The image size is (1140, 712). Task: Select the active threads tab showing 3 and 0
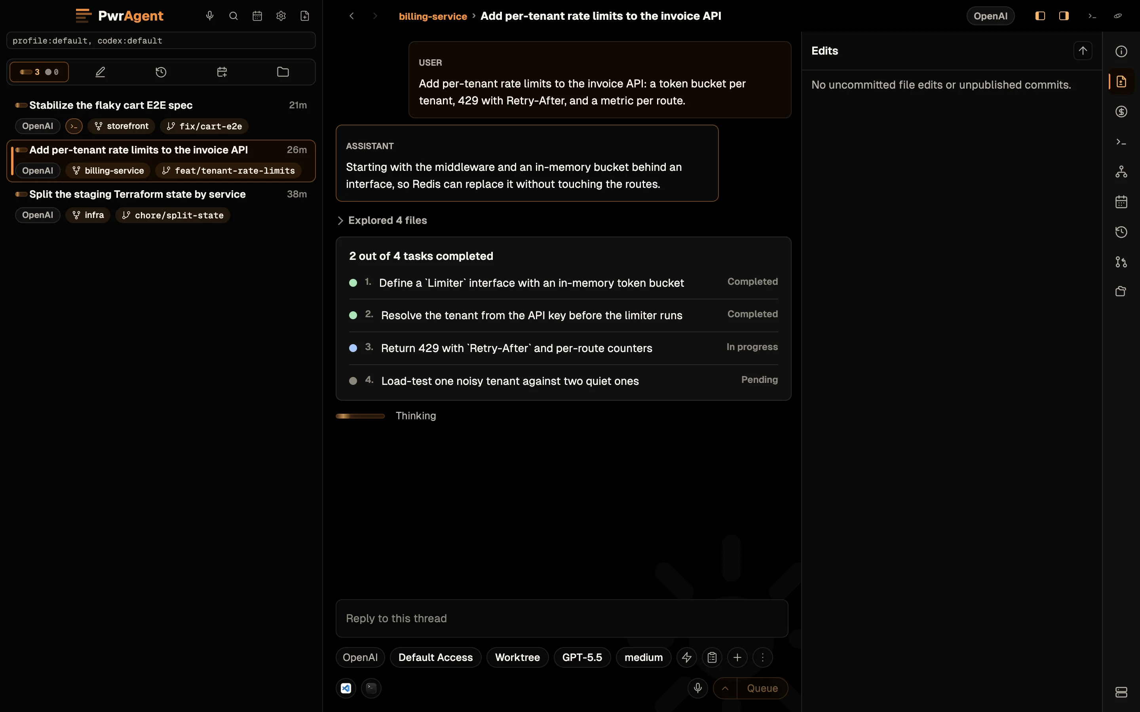(39, 72)
